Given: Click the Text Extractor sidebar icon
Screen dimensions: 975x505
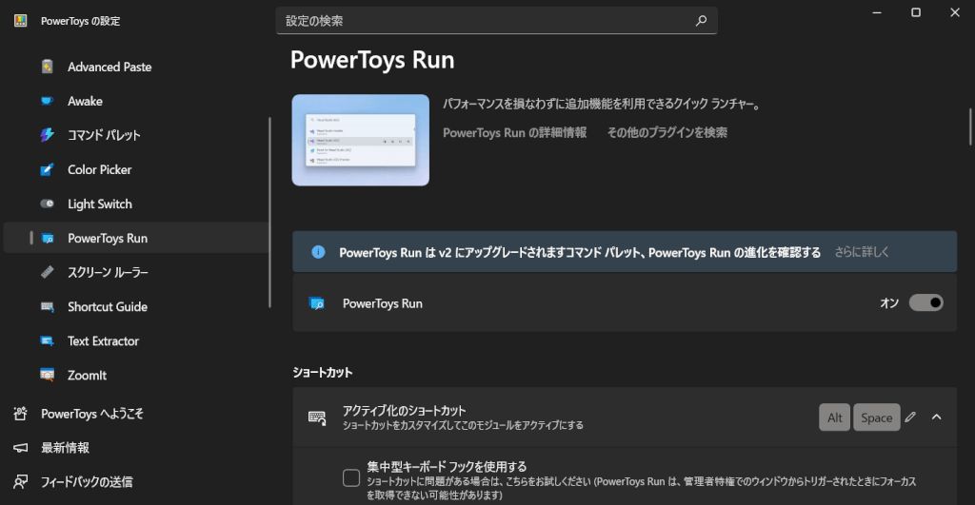Looking at the screenshot, I should [x=48, y=340].
